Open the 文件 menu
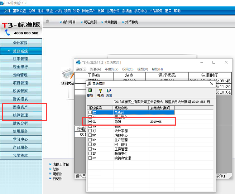Image resolution: width=235 pixels, height=194 pixels. [7, 11]
